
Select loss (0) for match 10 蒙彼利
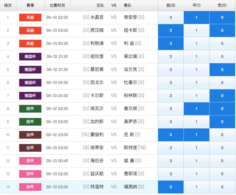(x=222, y=135)
